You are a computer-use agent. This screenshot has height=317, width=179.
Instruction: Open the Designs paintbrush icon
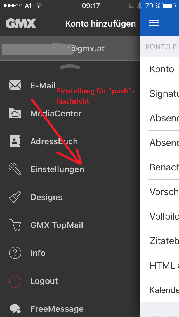coord(15,197)
